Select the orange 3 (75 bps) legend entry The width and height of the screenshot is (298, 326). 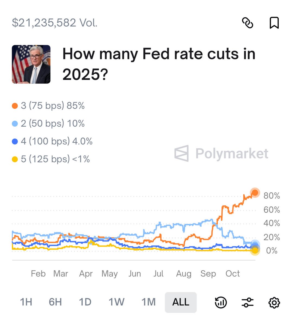(48, 106)
